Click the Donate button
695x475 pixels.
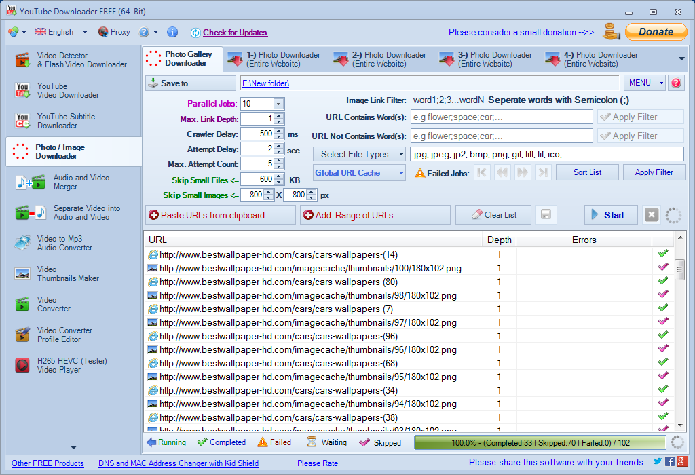click(x=656, y=32)
